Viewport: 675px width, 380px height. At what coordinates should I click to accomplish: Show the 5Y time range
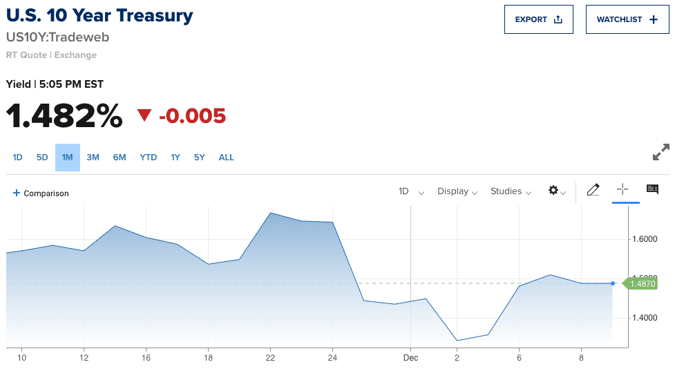200,158
